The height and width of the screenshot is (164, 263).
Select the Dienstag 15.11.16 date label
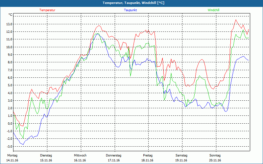click(x=46, y=158)
